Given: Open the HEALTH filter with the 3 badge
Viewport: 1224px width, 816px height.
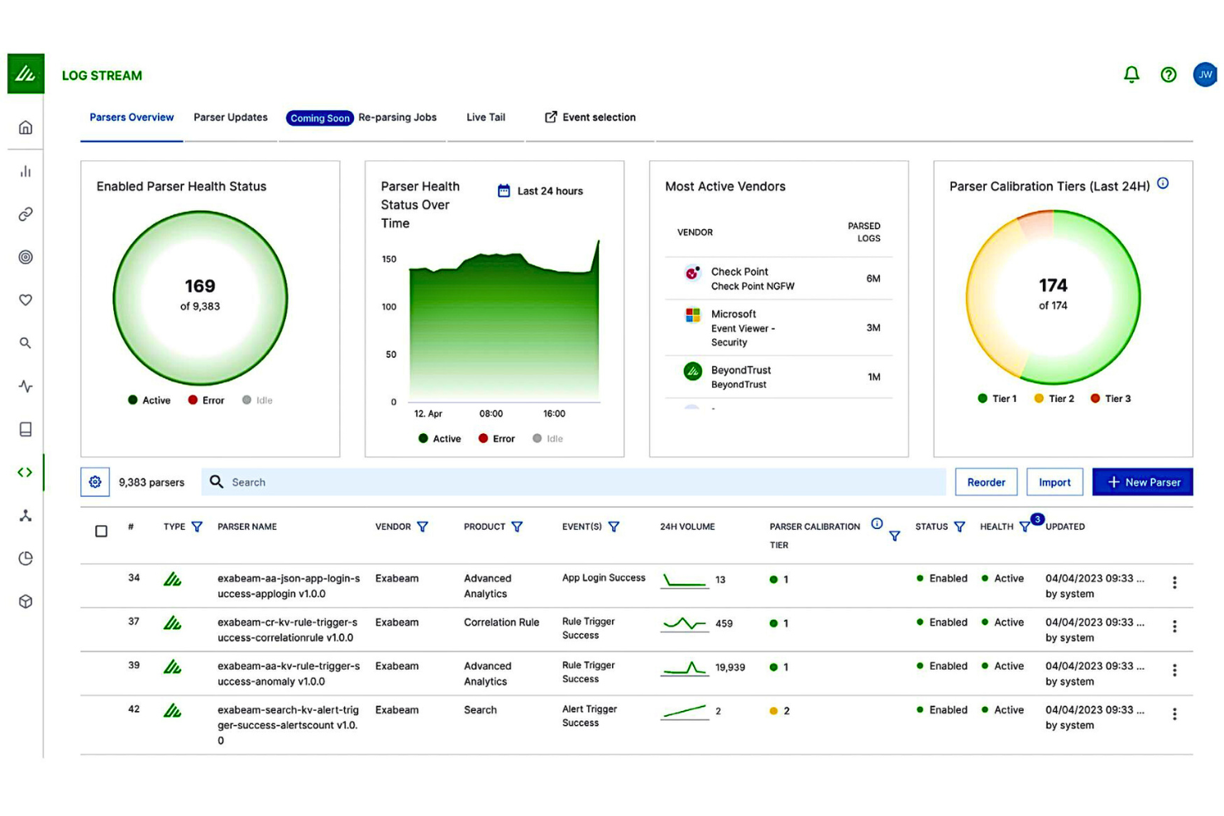Looking at the screenshot, I should 1024,527.
